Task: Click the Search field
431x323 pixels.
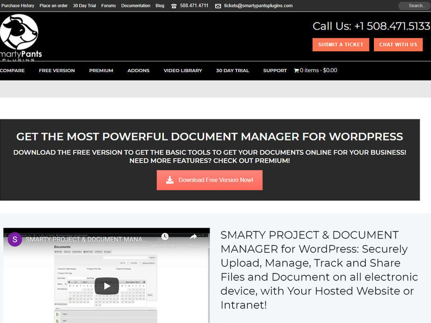Action: point(415,6)
